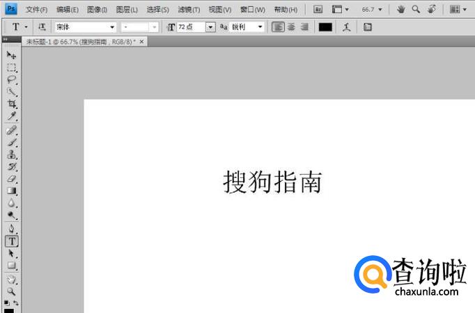Click the Zoom magnifier in application bar
This screenshot has height=313, width=475.
416,9
